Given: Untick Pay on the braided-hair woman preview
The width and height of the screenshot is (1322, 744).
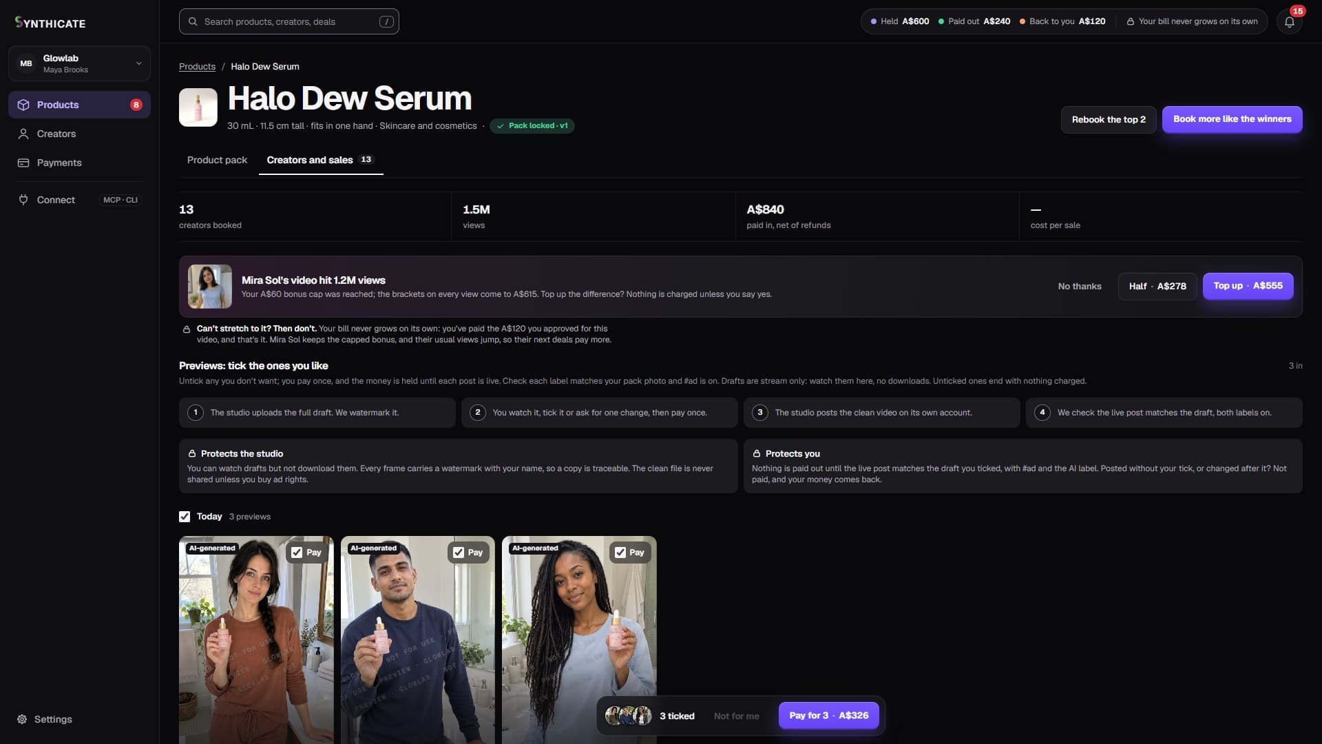Looking at the screenshot, I should tap(297, 552).
